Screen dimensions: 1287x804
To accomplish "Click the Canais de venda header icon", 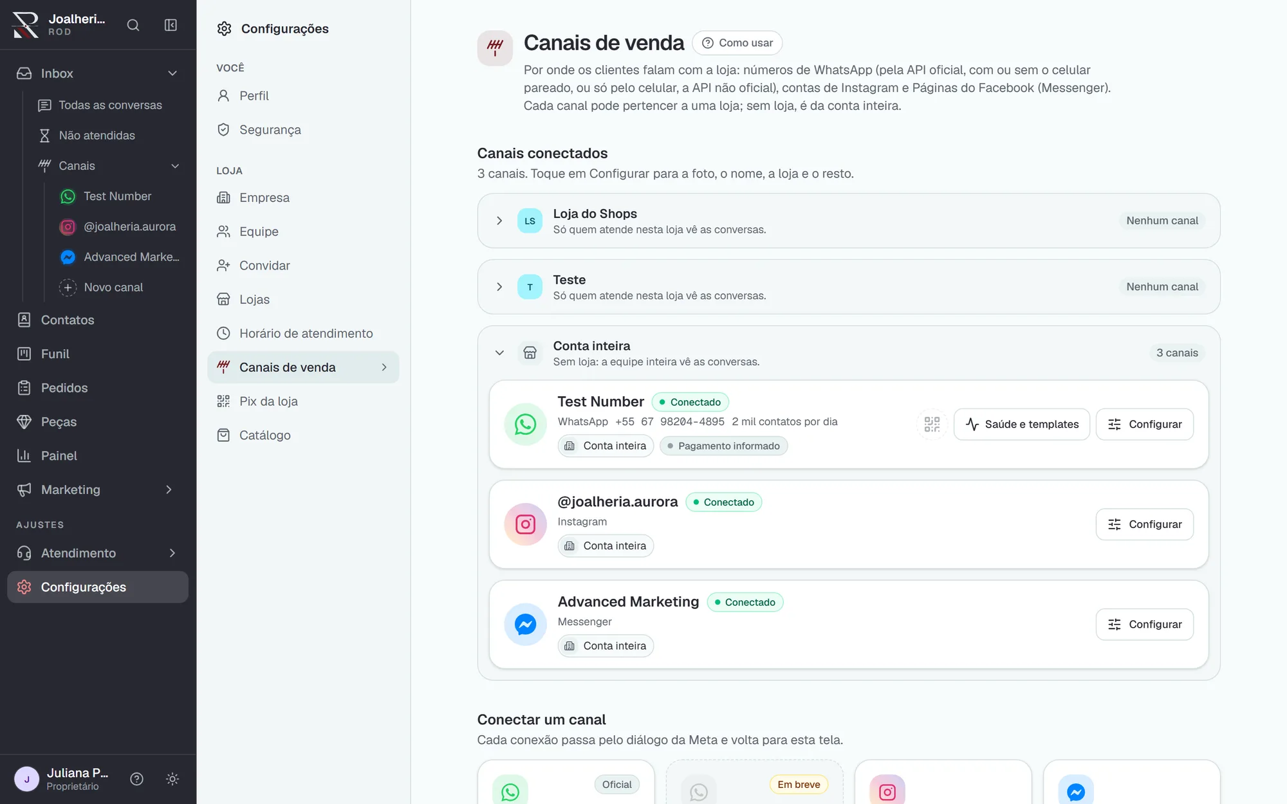I will (495, 48).
